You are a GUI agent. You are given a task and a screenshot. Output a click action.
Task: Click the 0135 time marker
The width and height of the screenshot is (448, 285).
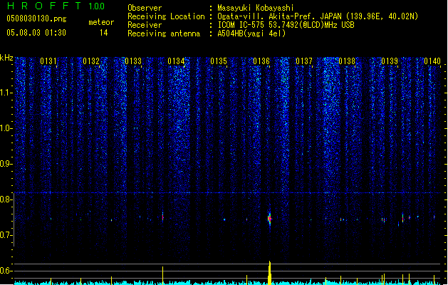point(219,61)
